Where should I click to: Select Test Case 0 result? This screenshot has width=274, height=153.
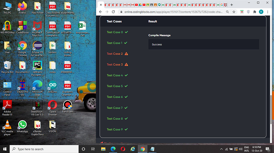117,32
